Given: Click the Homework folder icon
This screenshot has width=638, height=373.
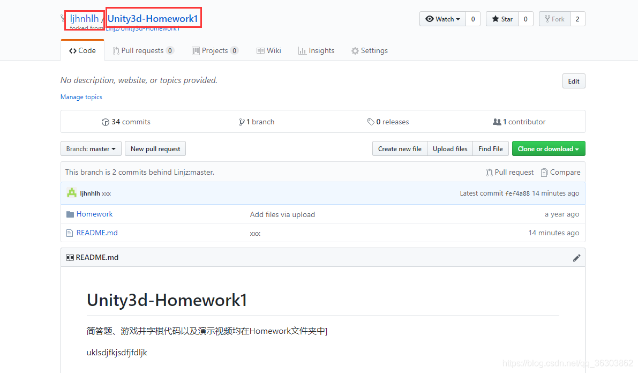Looking at the screenshot, I should [70, 214].
